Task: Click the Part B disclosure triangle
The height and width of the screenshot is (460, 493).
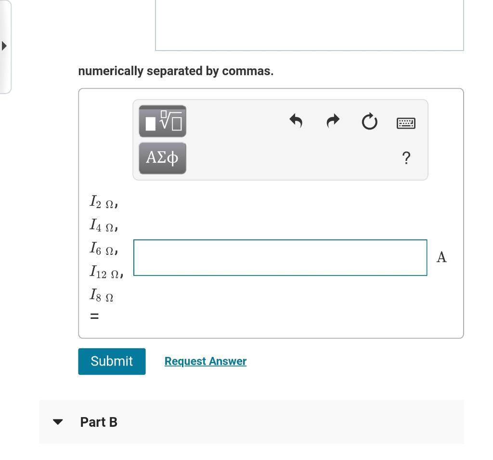Action: tap(58, 422)
